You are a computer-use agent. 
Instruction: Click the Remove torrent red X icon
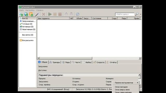coord(44,14)
